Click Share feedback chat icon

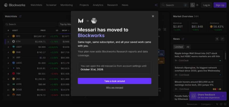pos(194,96)
